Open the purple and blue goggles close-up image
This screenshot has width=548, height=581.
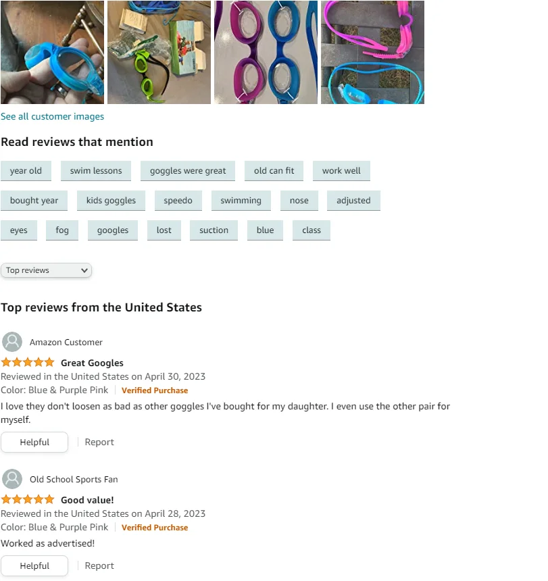[x=266, y=52]
